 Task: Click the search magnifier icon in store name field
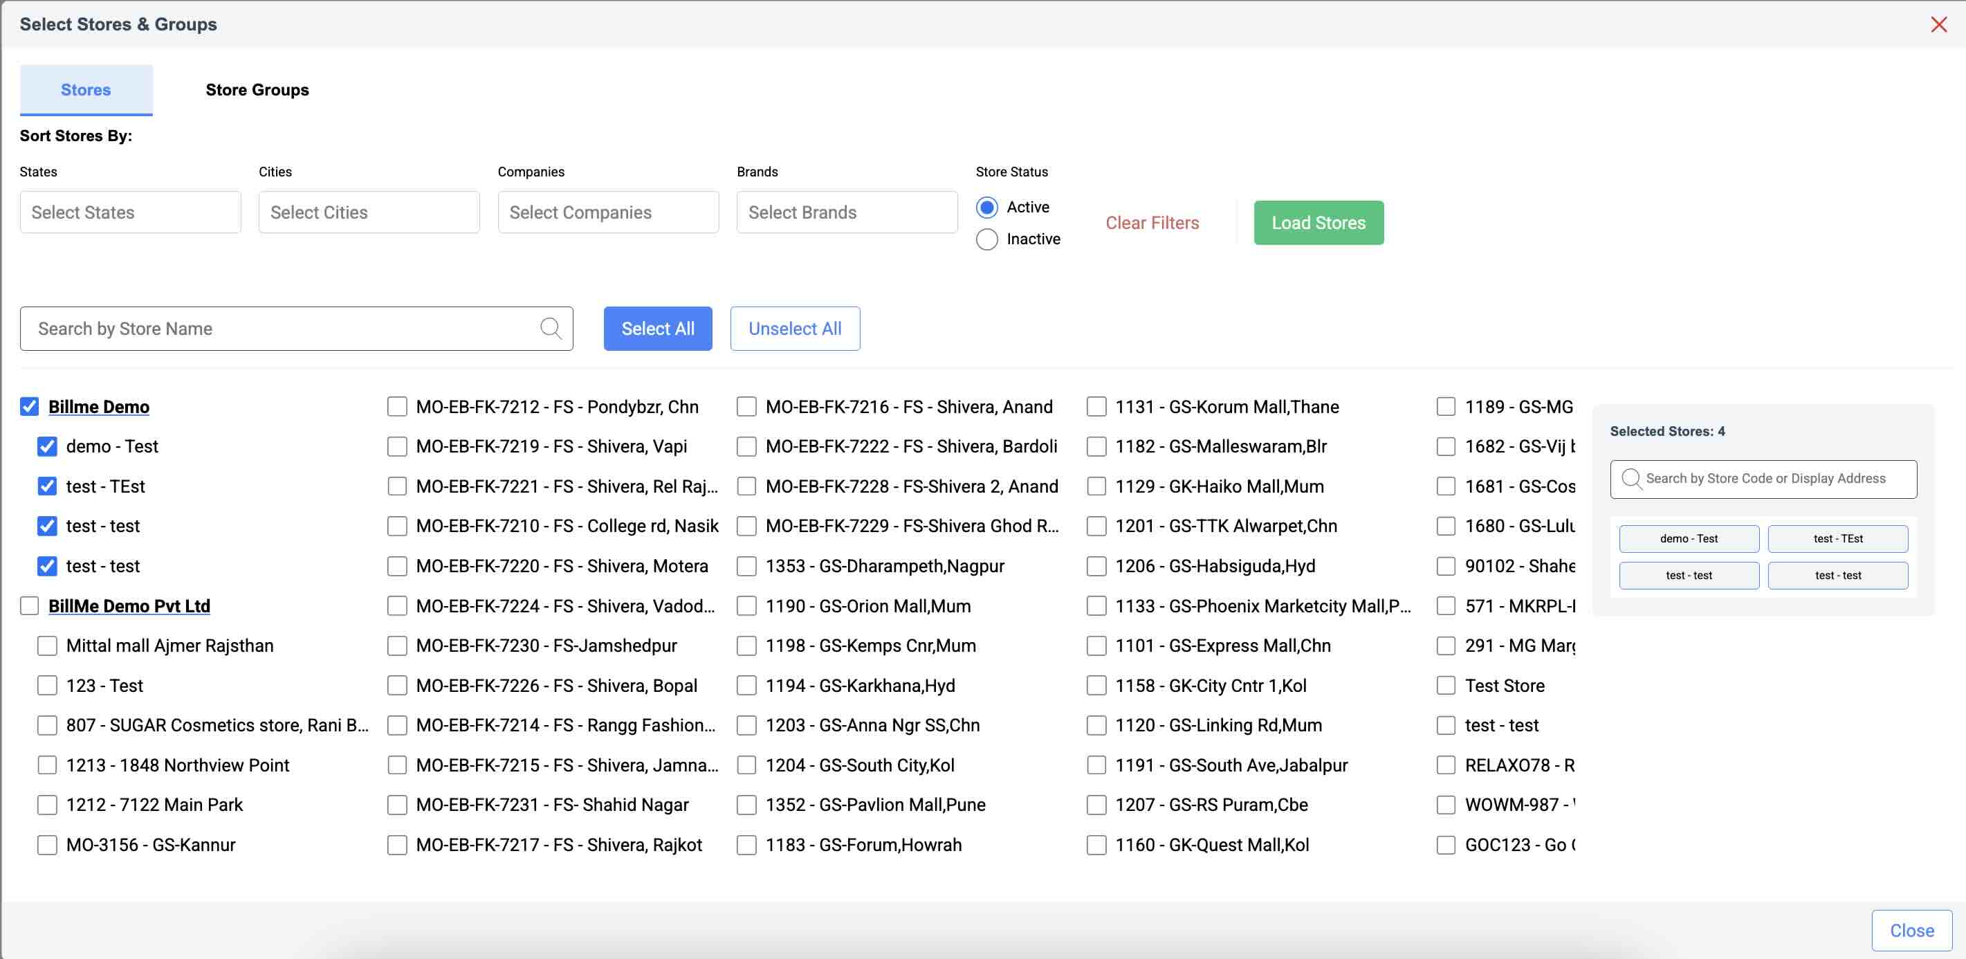coord(550,329)
